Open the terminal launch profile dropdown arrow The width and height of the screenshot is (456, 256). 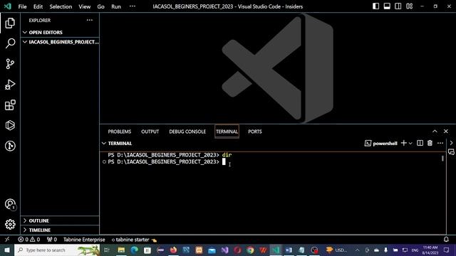pos(410,143)
